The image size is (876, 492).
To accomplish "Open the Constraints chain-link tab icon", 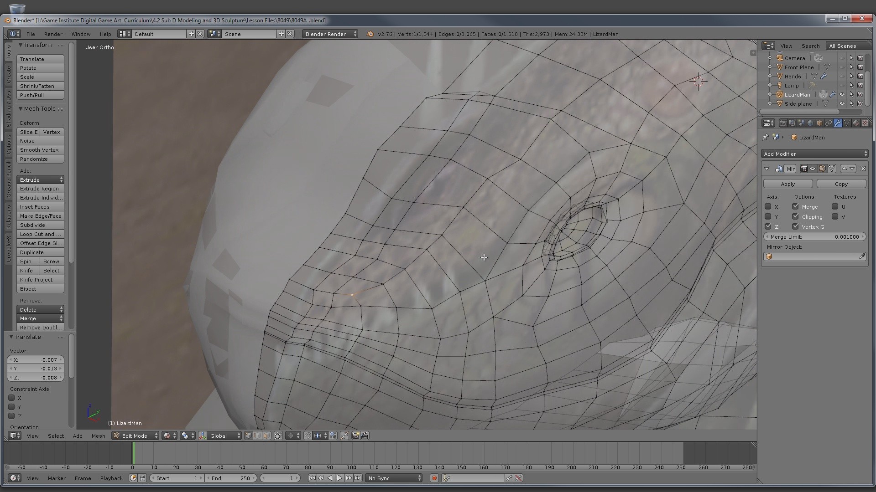I will (829, 123).
